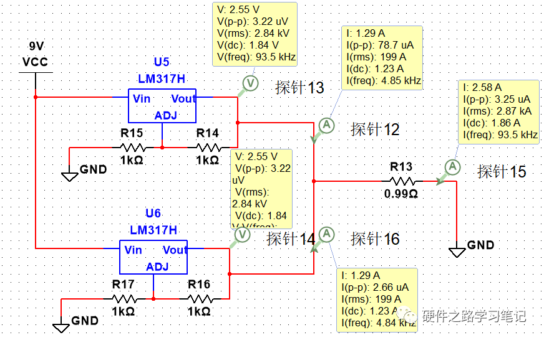The image size is (544, 340).
Task: Select the voltage probe icon beside 探针14
Action: coord(241,235)
